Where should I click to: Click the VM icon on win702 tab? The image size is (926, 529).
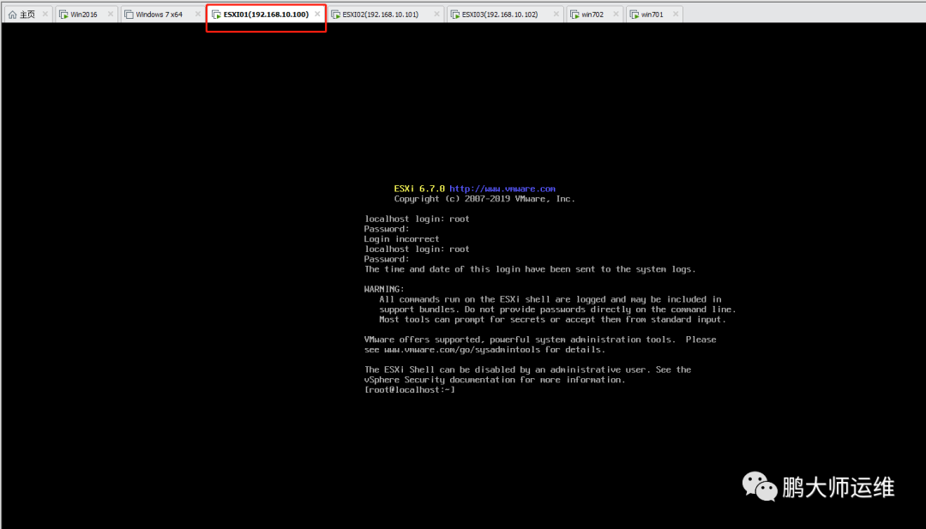coord(574,15)
